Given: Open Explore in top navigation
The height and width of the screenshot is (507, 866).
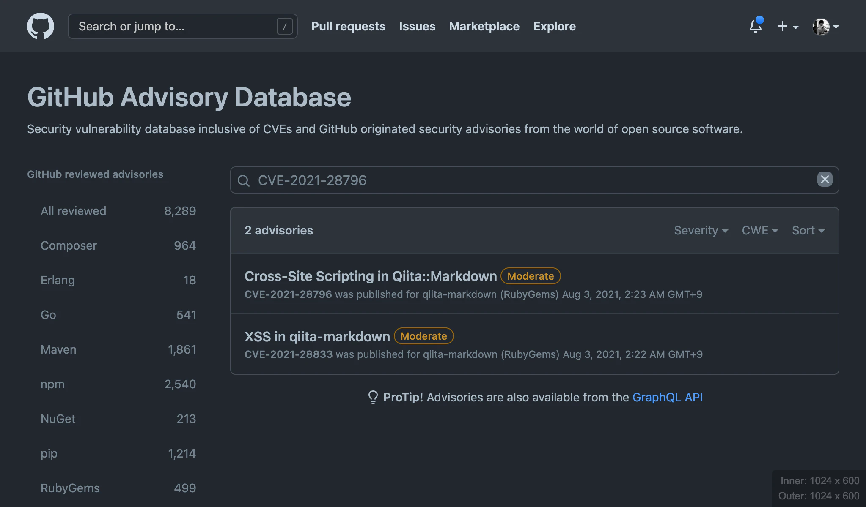Looking at the screenshot, I should click(x=554, y=26).
